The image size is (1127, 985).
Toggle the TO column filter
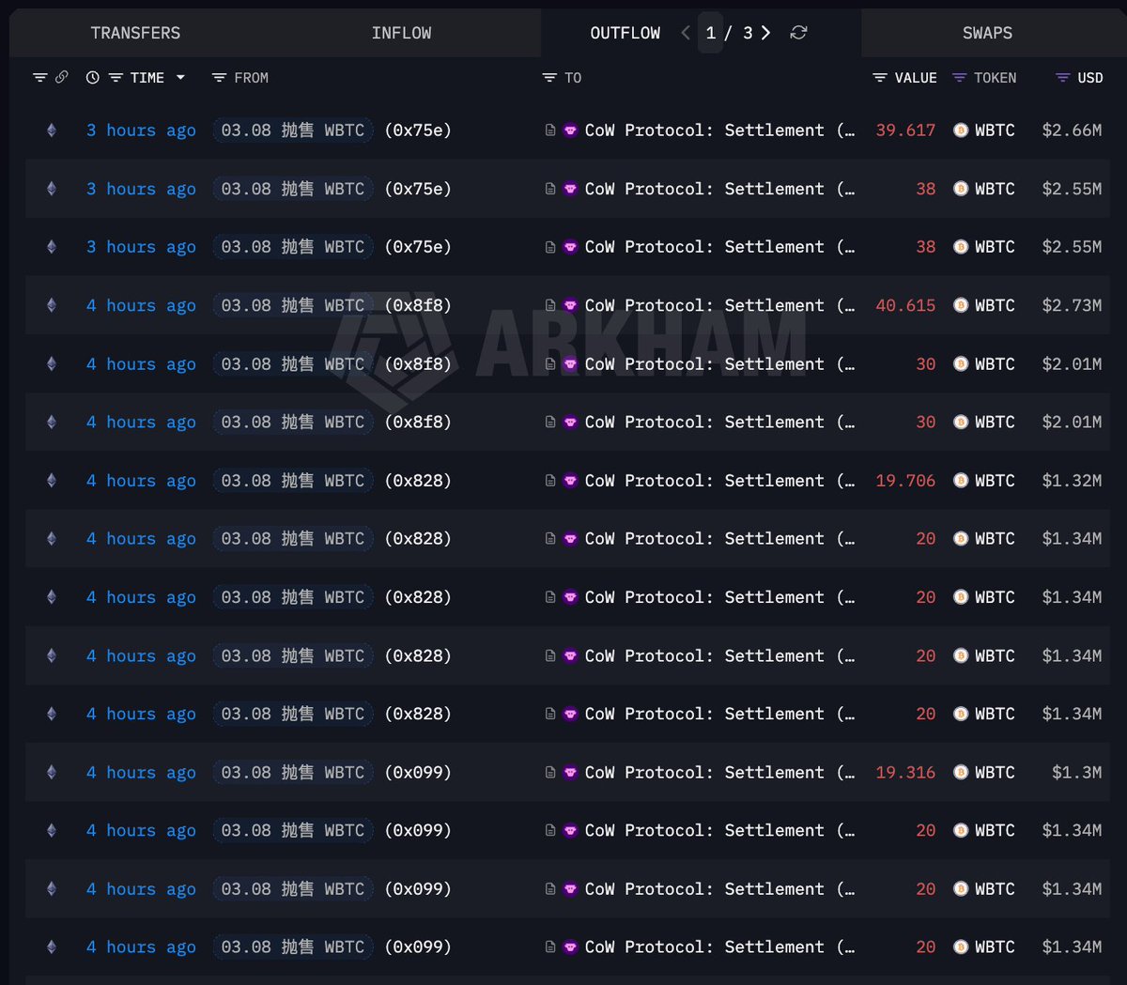point(549,78)
